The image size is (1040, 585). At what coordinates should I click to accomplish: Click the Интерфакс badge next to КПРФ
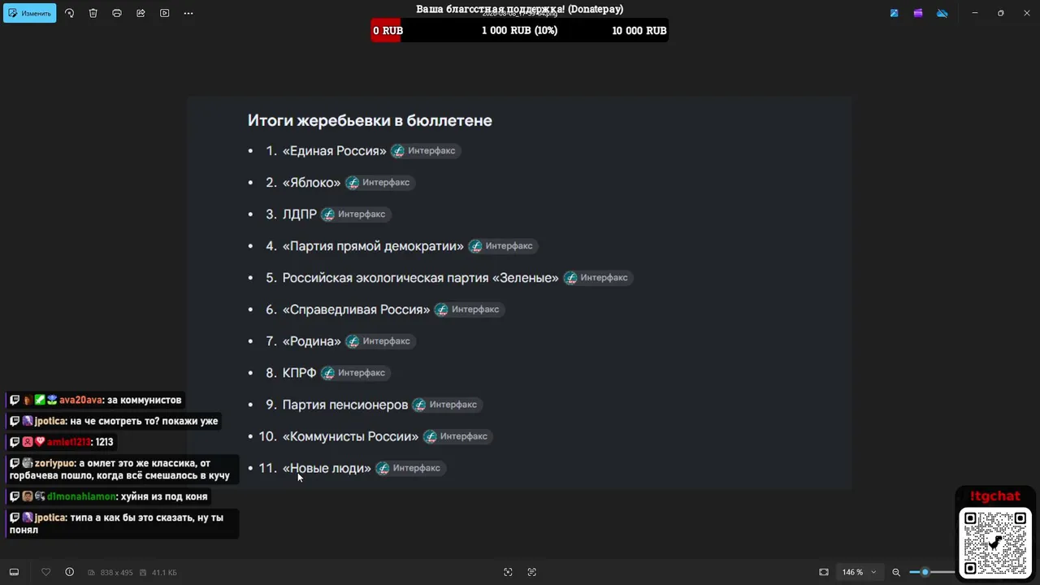click(x=355, y=372)
